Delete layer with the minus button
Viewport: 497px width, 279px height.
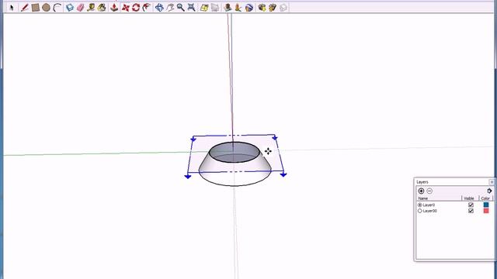(x=429, y=191)
